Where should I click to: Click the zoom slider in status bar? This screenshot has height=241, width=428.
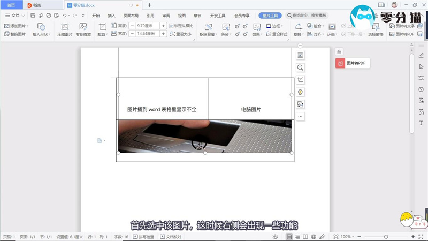tap(386, 237)
